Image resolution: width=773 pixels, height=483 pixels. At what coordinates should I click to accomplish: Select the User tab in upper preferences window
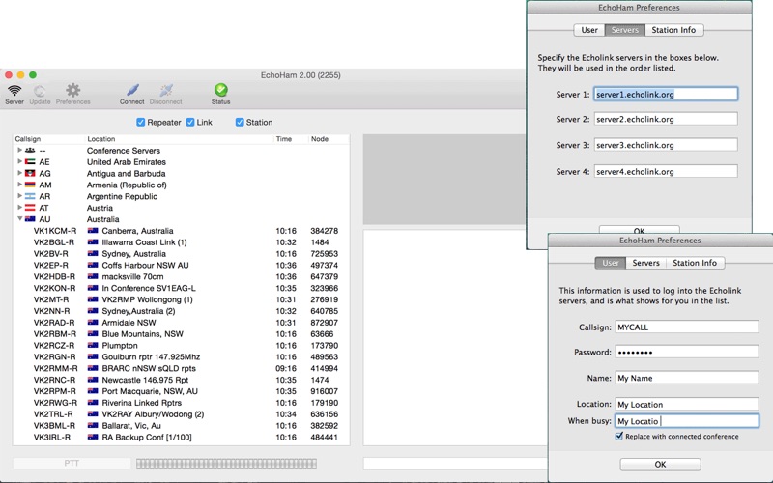pyautogui.click(x=589, y=30)
